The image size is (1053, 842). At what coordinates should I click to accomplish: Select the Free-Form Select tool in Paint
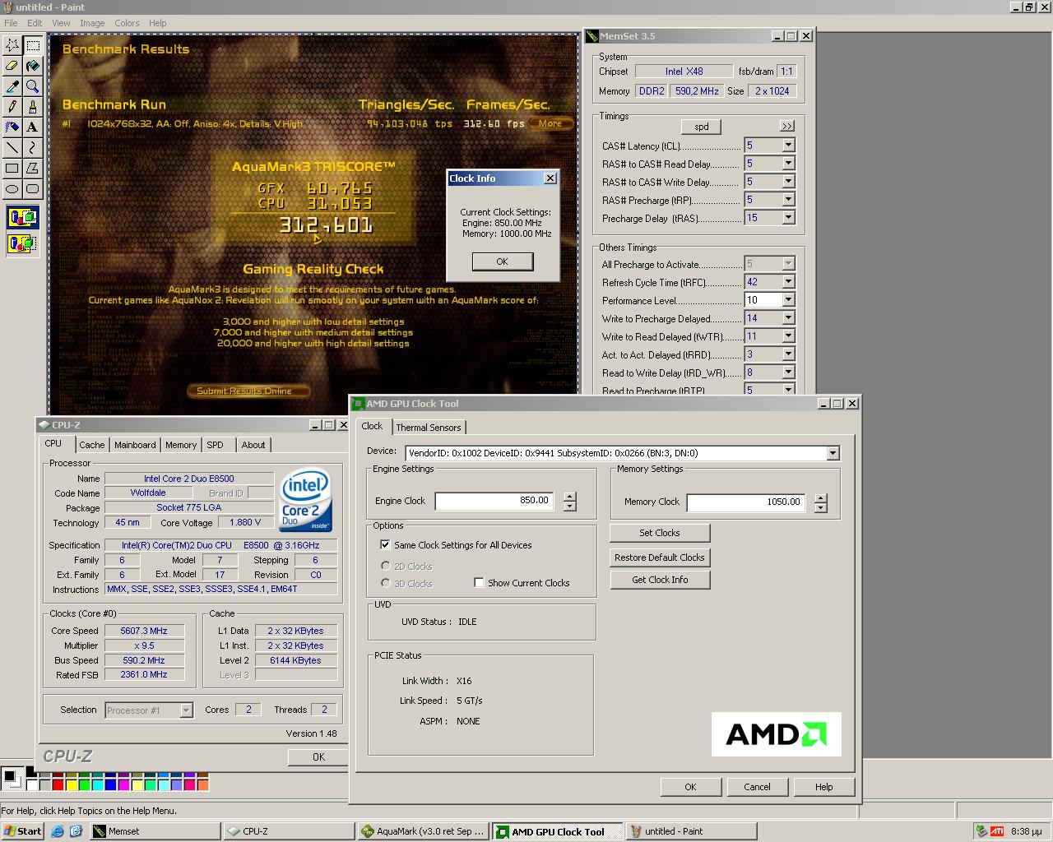tap(12, 45)
